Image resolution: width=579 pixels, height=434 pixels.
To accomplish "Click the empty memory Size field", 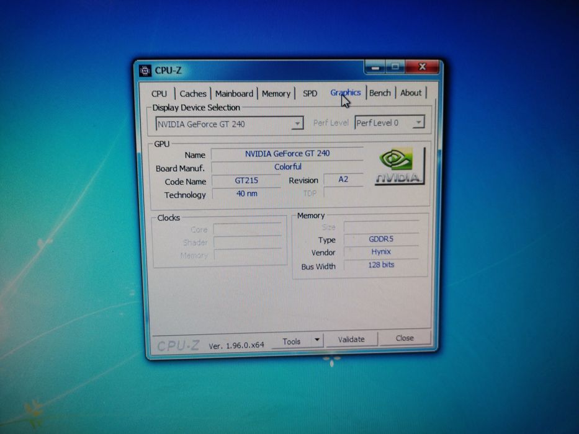I will pos(381,226).
